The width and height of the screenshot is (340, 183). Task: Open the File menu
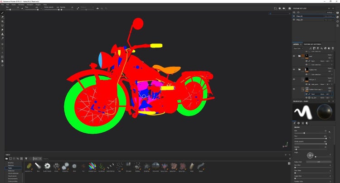3,5
